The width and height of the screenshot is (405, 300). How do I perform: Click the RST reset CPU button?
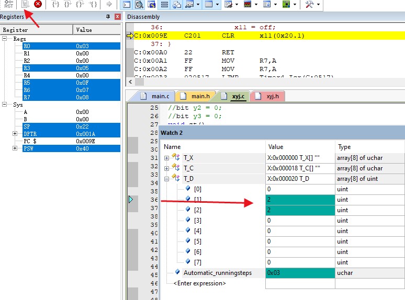(x=8, y=4)
